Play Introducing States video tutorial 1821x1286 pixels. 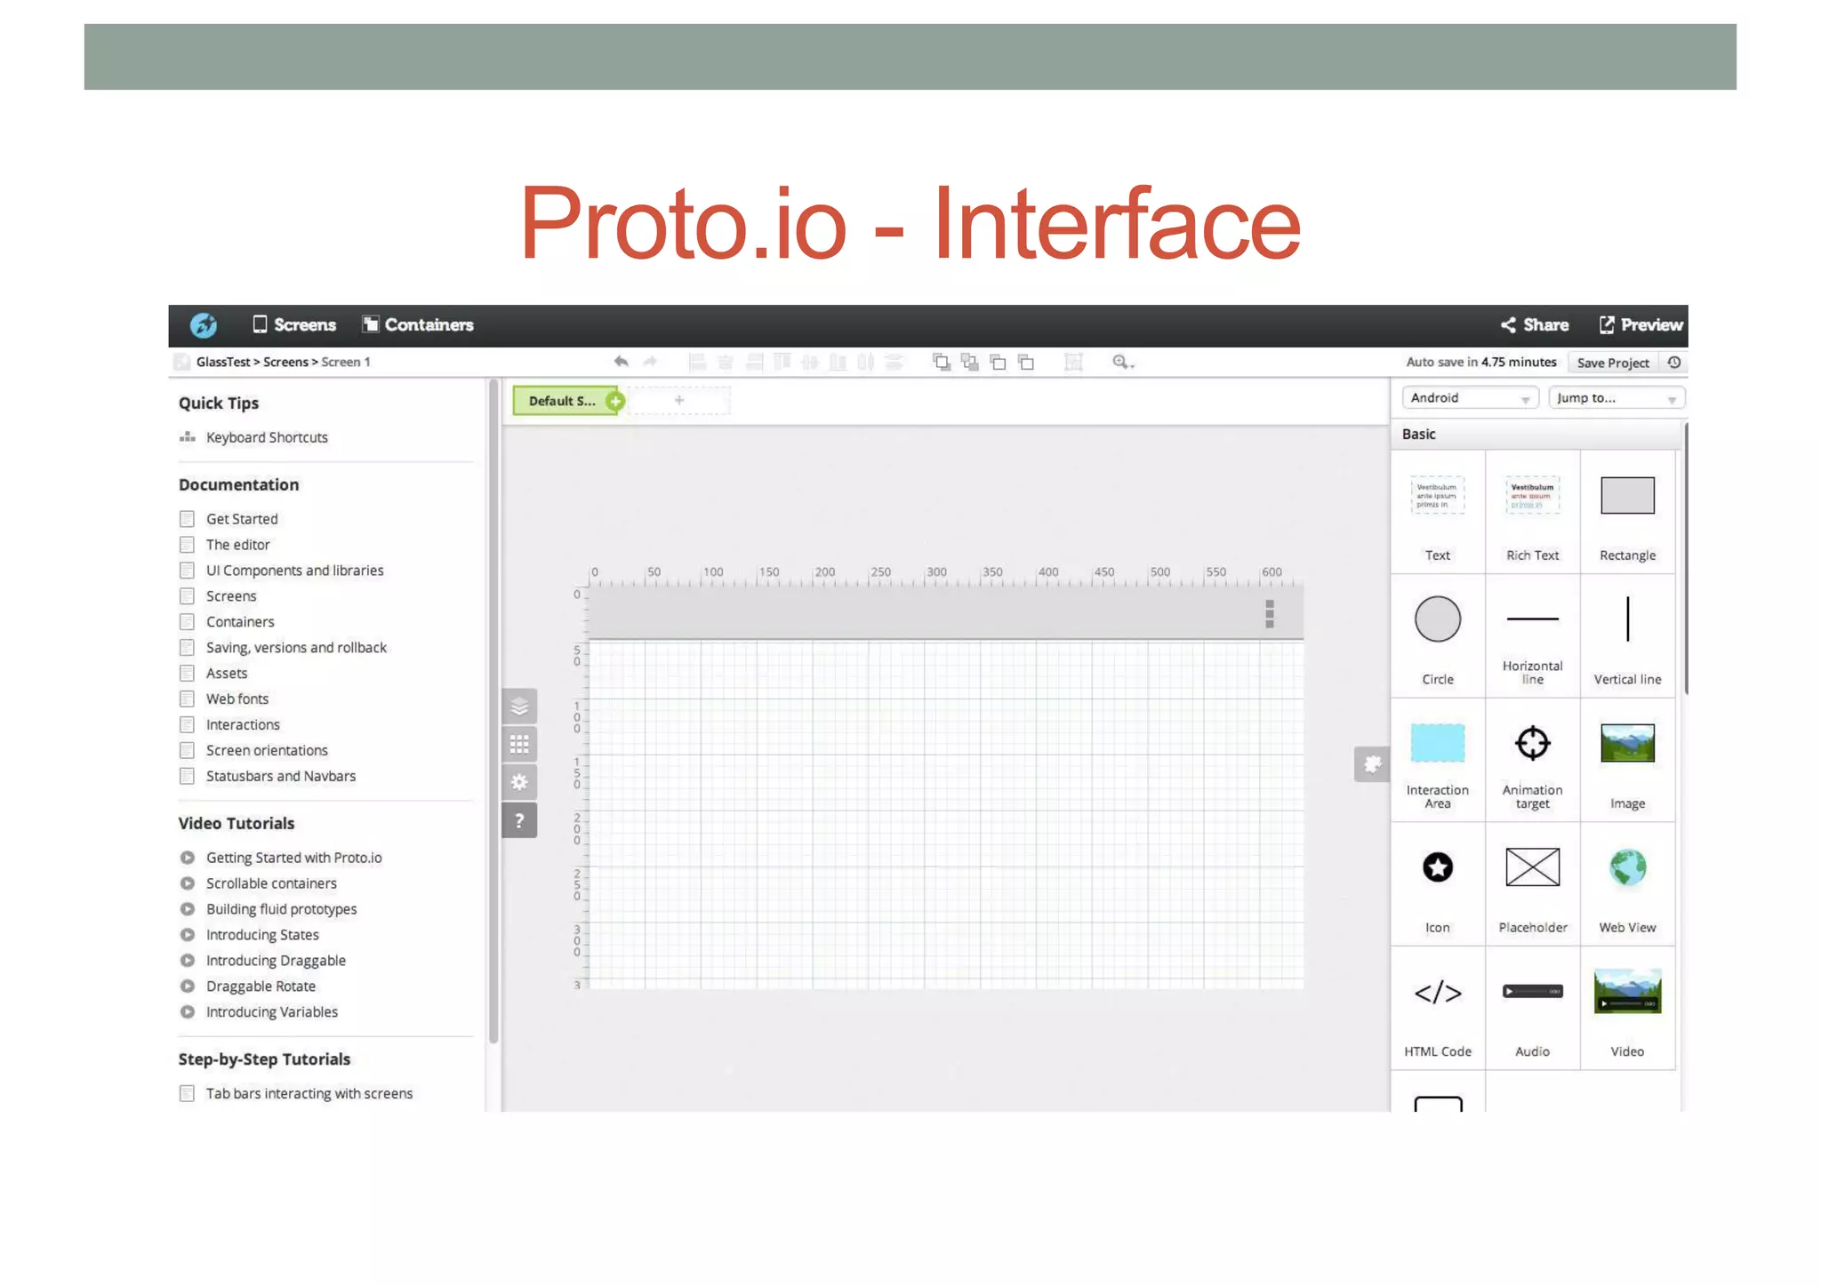coord(262,935)
